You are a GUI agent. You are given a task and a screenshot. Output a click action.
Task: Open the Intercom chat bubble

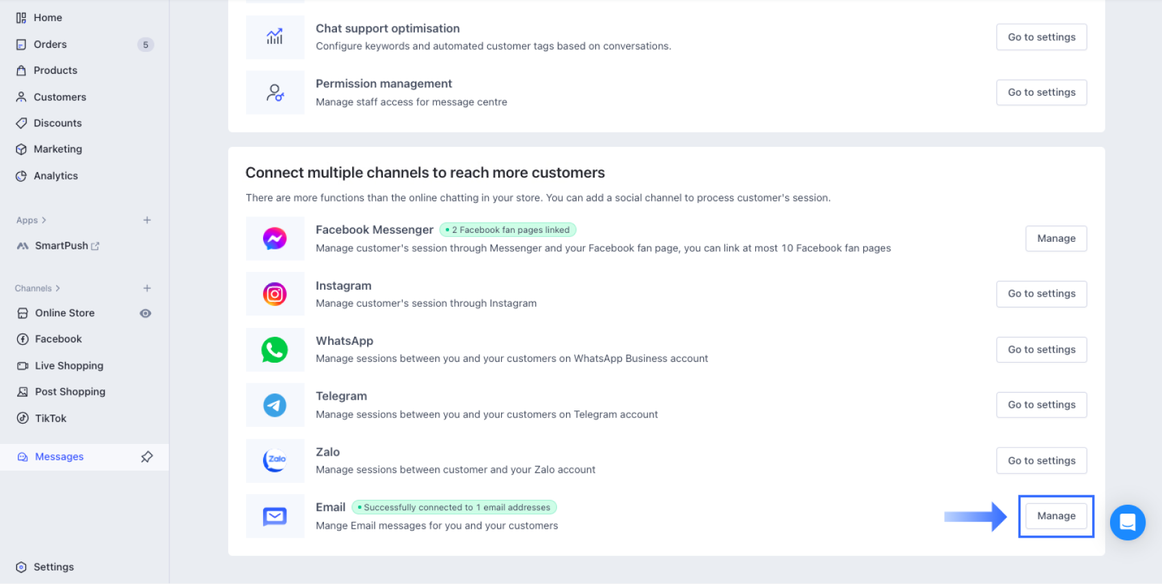tap(1127, 523)
